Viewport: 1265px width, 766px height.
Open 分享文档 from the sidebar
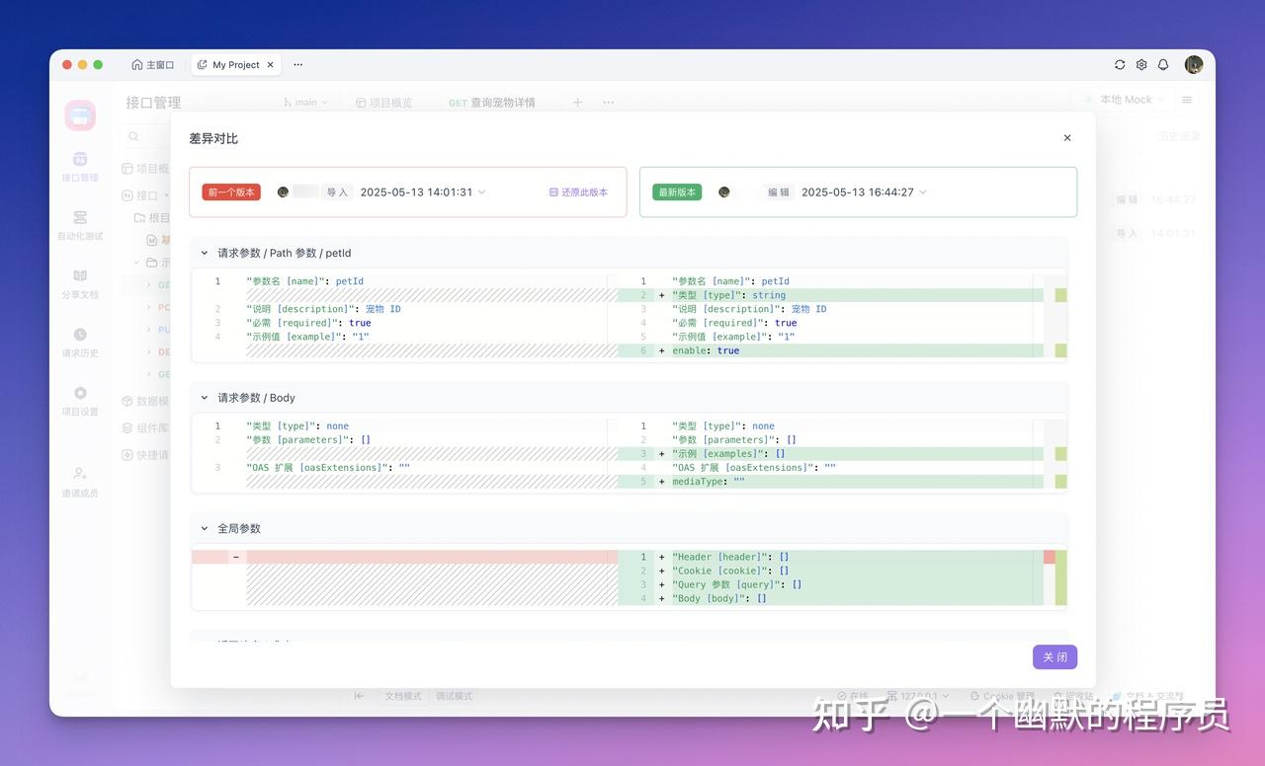click(79, 285)
